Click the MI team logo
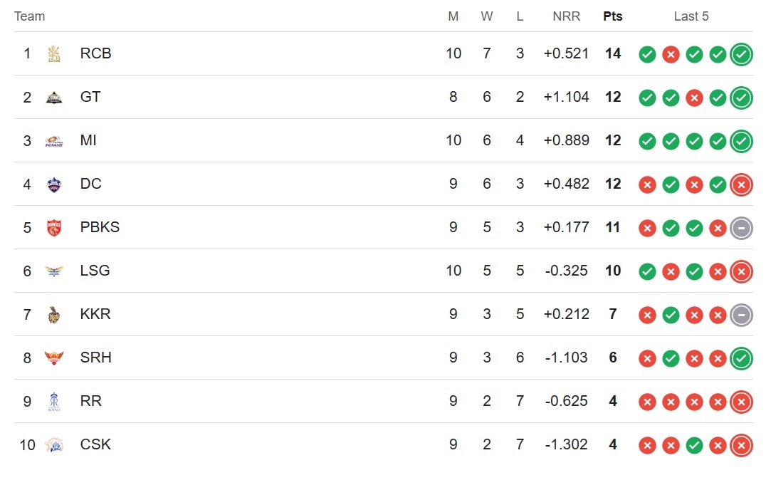 point(53,141)
